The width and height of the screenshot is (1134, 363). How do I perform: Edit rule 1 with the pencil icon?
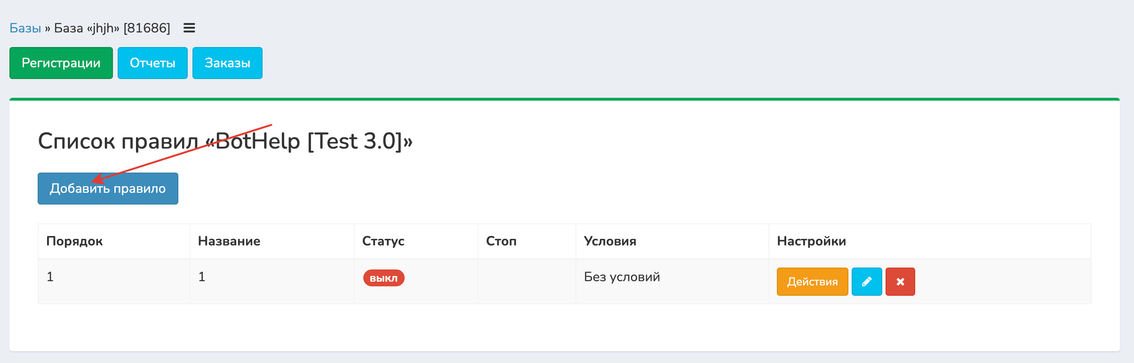(866, 282)
